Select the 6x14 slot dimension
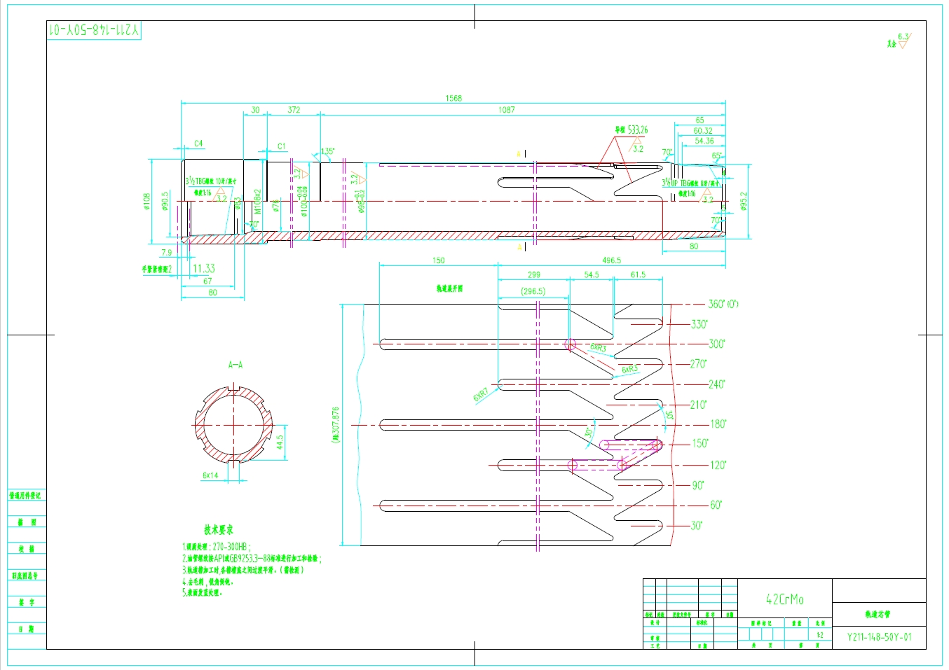The height and width of the screenshot is (670, 949). click(x=210, y=475)
